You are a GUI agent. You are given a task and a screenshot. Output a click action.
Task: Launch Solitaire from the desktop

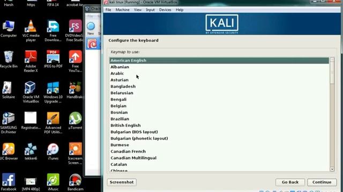pyautogui.click(x=9, y=90)
